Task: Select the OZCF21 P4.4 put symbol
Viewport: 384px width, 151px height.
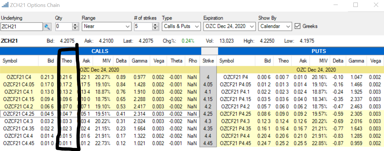Action: point(235,136)
